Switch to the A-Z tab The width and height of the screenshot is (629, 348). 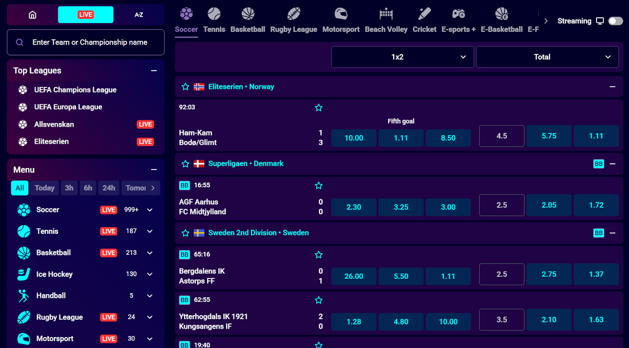point(139,15)
